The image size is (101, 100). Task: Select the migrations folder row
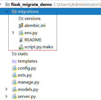50,11
